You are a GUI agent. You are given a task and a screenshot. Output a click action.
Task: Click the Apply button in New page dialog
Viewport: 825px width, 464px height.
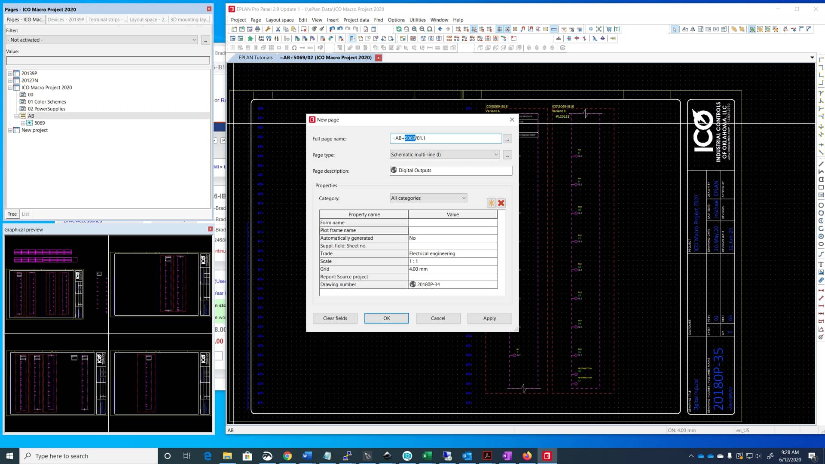pyautogui.click(x=489, y=318)
